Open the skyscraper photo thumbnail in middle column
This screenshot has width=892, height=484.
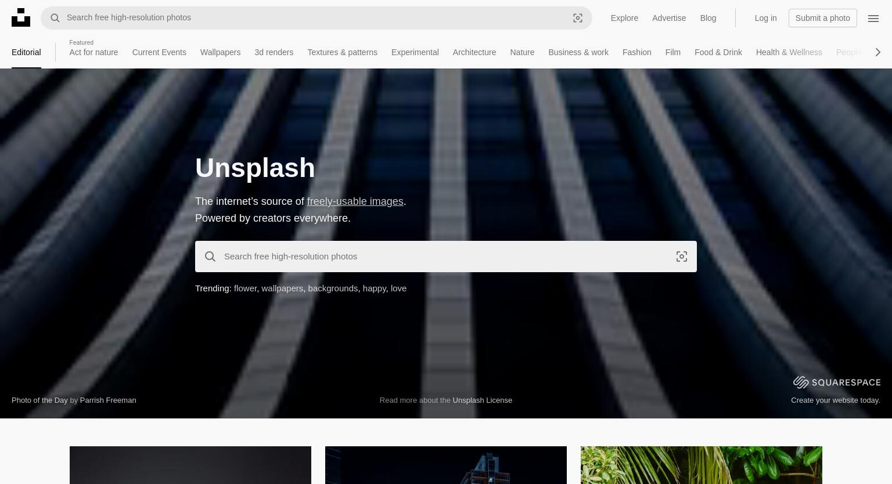point(446,465)
